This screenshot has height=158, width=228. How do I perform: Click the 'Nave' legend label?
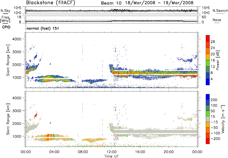217,20
